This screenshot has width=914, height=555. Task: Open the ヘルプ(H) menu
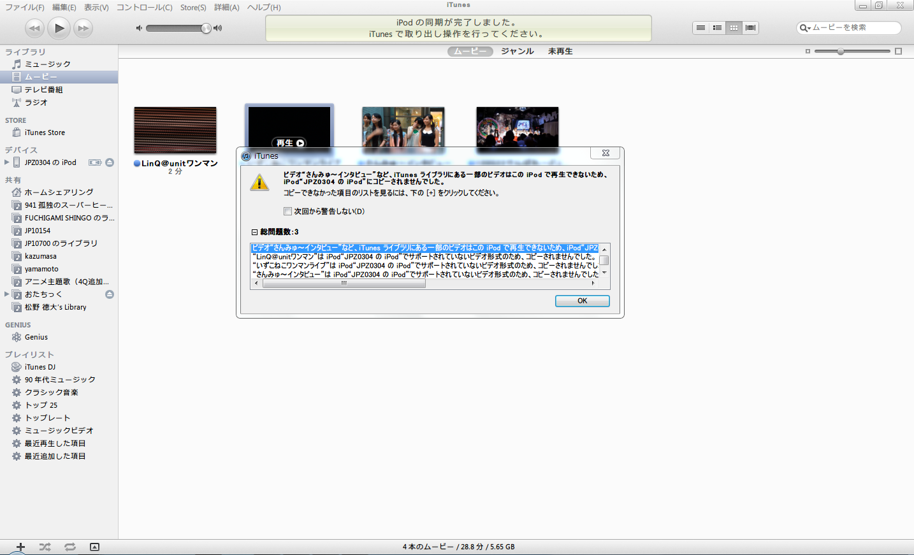coord(264,7)
